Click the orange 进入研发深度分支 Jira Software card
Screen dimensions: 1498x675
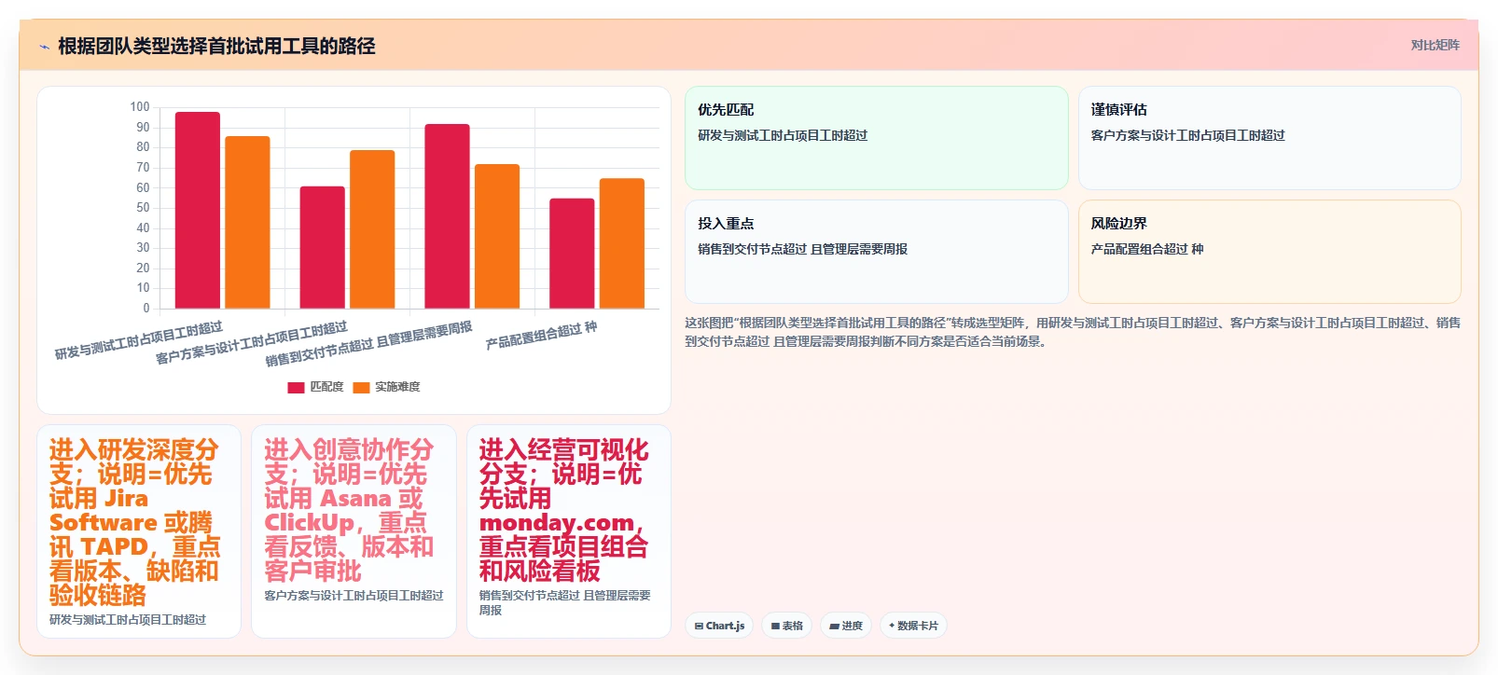point(139,531)
